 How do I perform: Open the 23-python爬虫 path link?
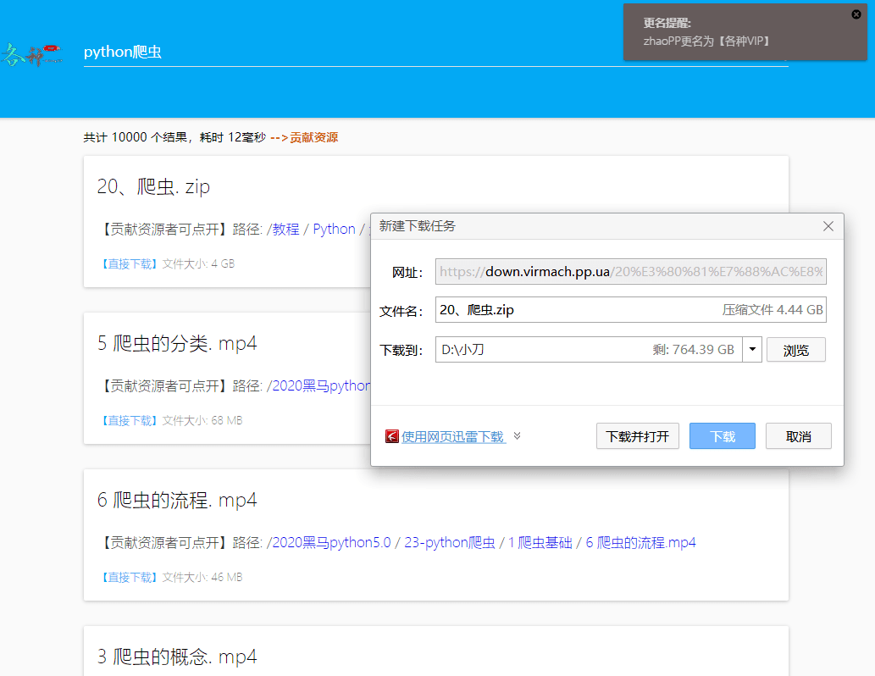450,543
